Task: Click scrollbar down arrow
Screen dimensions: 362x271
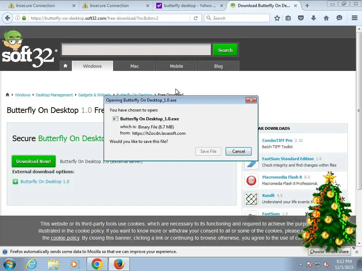Action: (359, 243)
